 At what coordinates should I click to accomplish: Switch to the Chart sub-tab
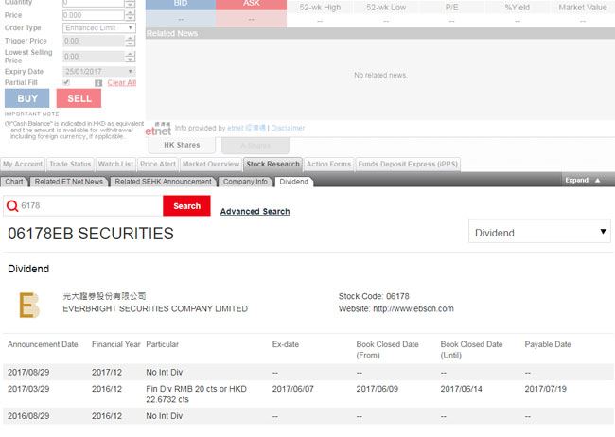tap(14, 182)
